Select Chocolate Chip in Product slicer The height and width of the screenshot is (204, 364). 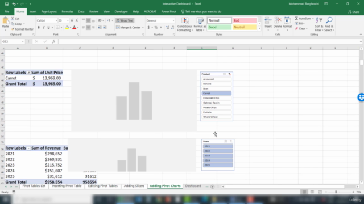pos(216,98)
